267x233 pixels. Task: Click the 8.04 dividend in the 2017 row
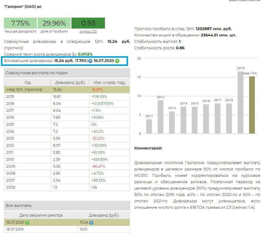click(x=57, y=110)
